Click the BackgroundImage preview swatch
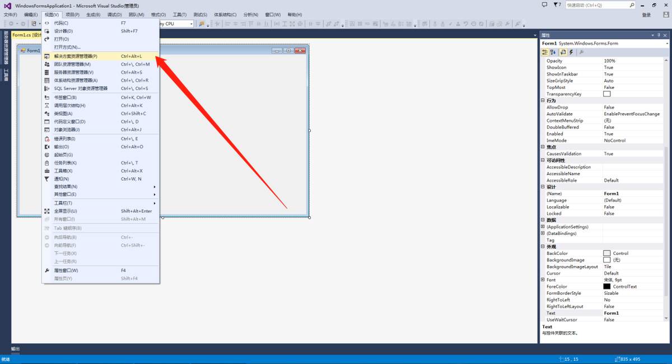The height and width of the screenshot is (364, 672). (607, 260)
